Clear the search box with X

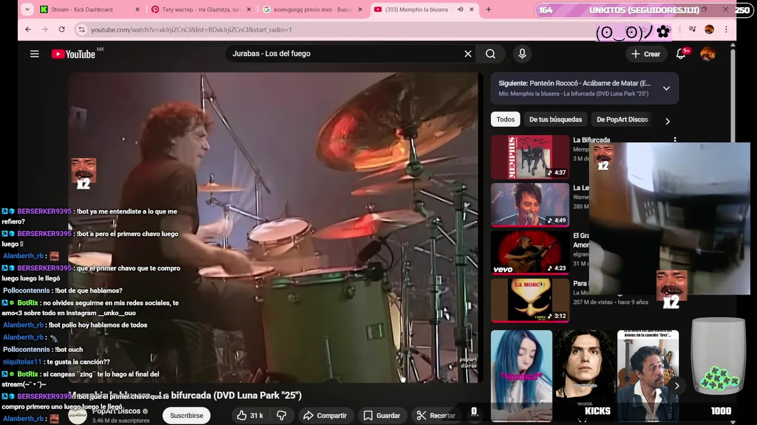pyautogui.click(x=468, y=54)
